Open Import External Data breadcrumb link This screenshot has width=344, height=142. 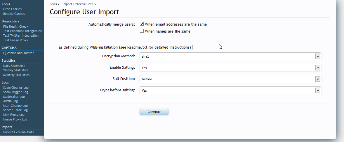(78, 4)
